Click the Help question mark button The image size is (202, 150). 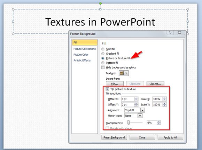pyautogui.click(x=170, y=33)
